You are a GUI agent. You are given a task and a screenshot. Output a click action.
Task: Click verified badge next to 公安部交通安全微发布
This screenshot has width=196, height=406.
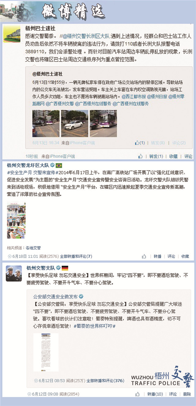(x=81, y=297)
